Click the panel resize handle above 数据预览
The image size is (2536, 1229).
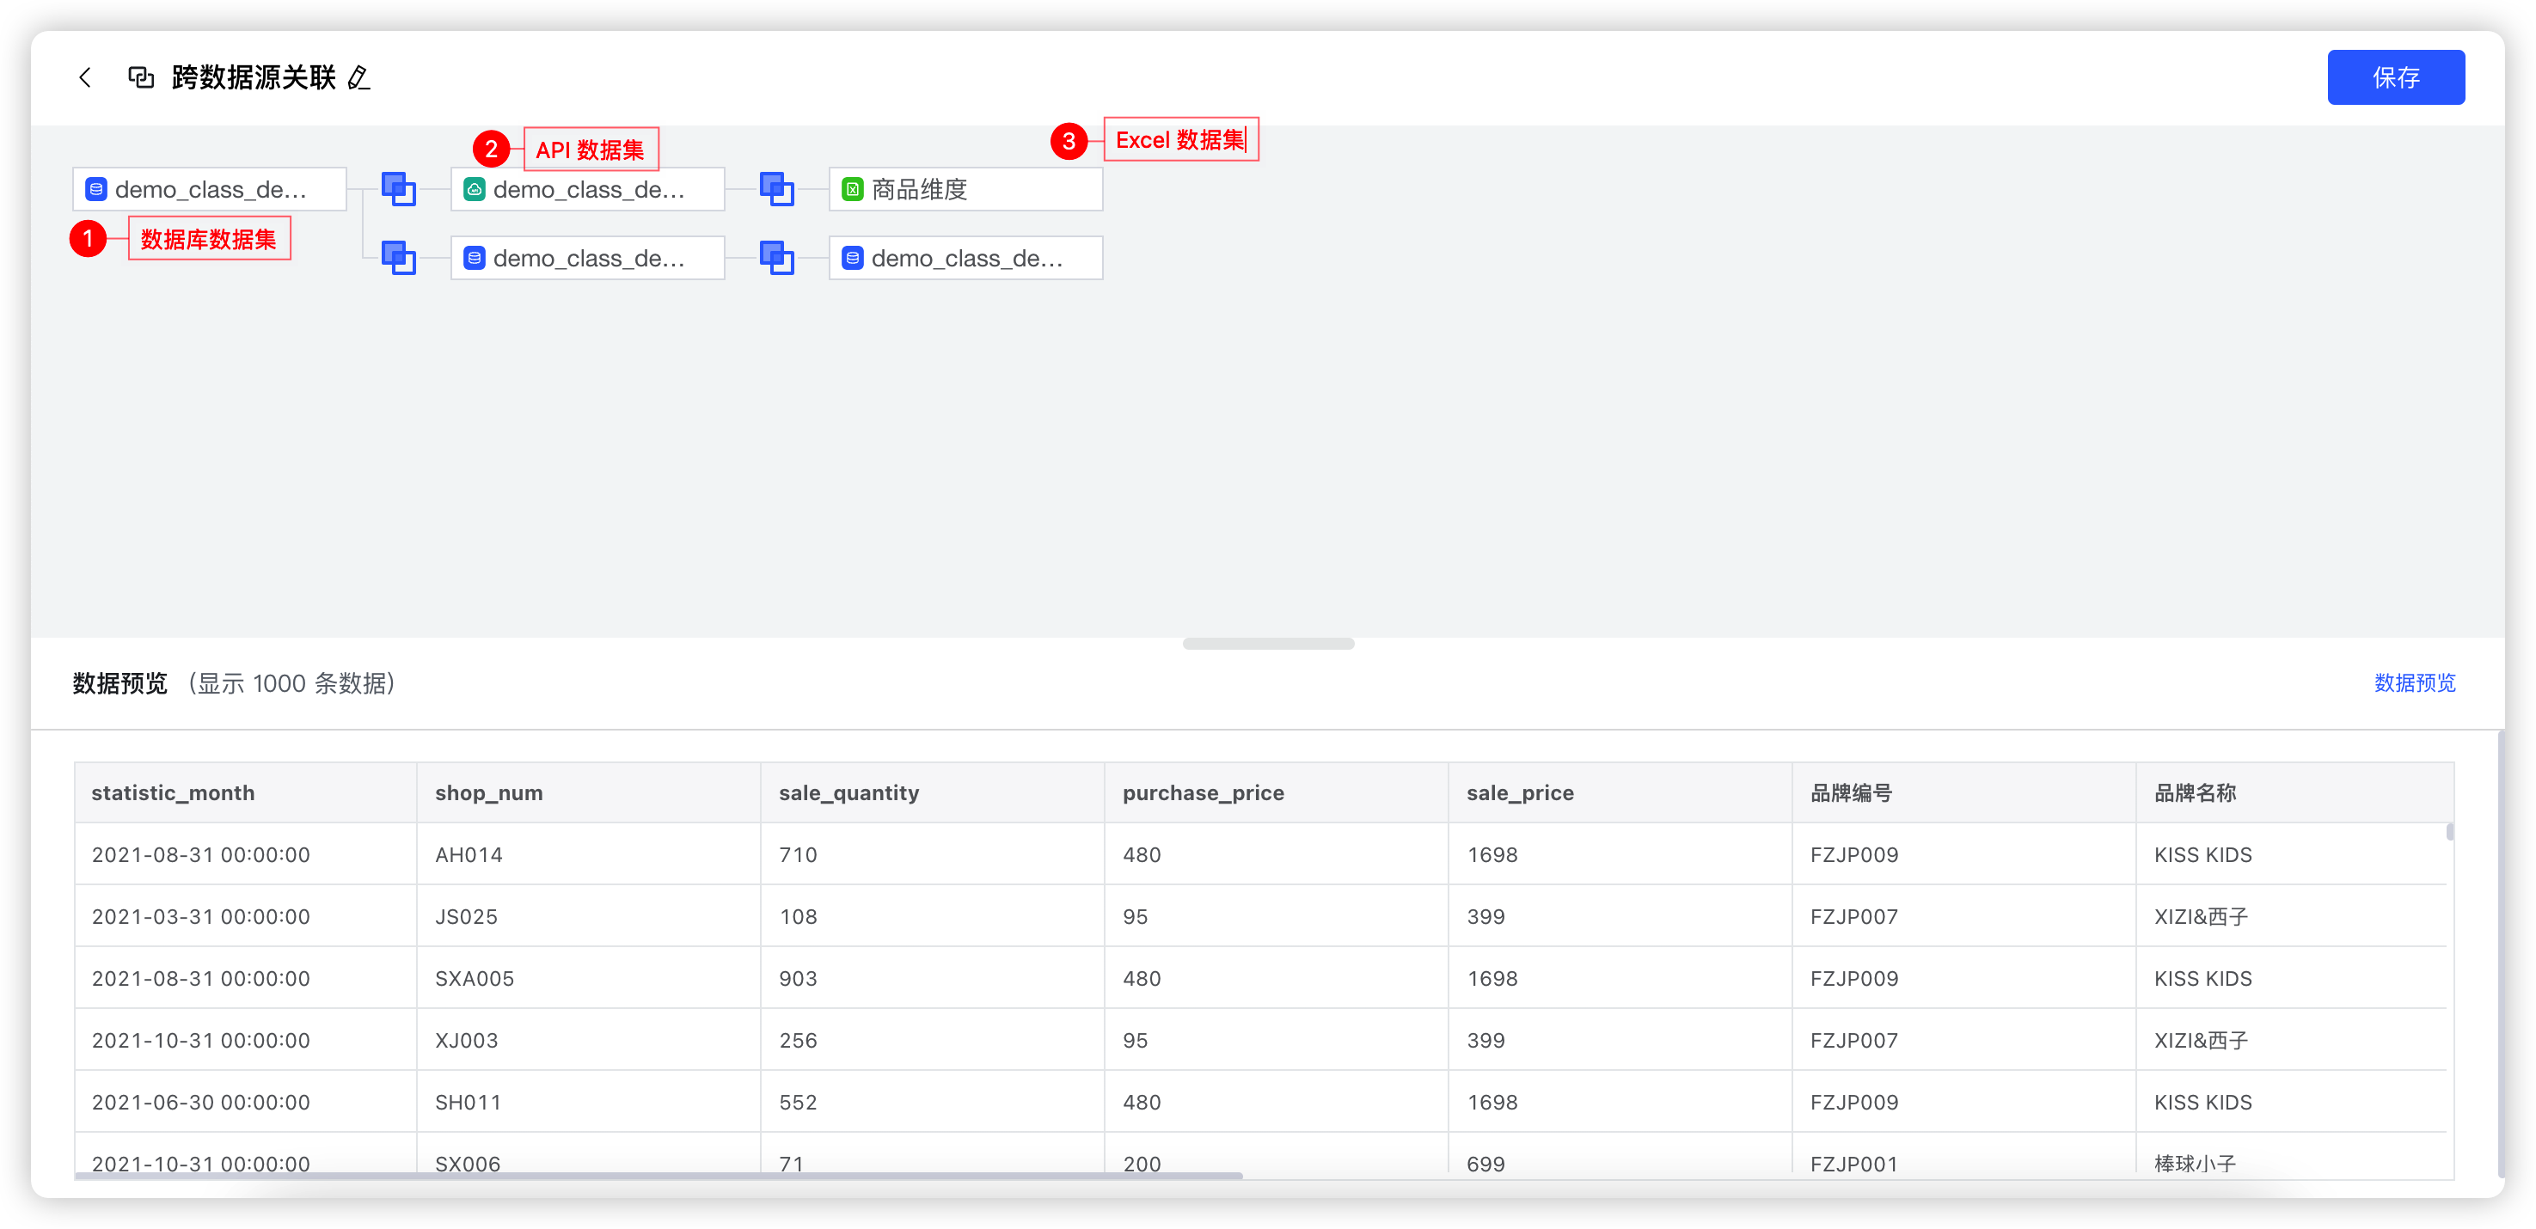1268,644
